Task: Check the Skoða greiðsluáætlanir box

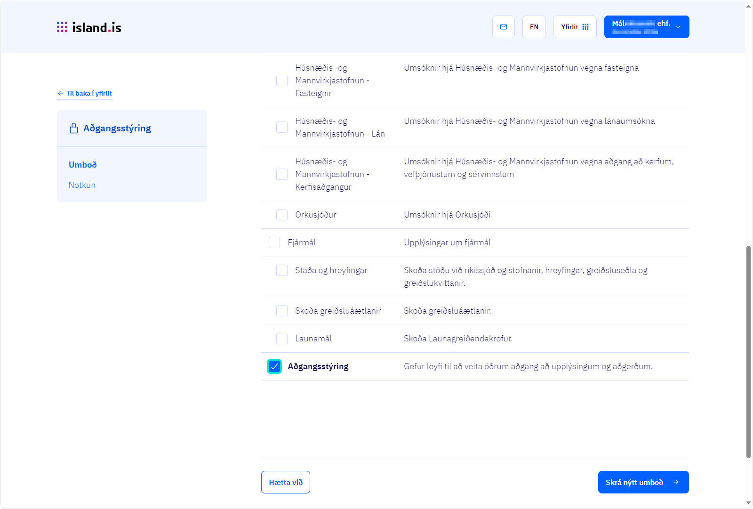Action: pyautogui.click(x=282, y=311)
